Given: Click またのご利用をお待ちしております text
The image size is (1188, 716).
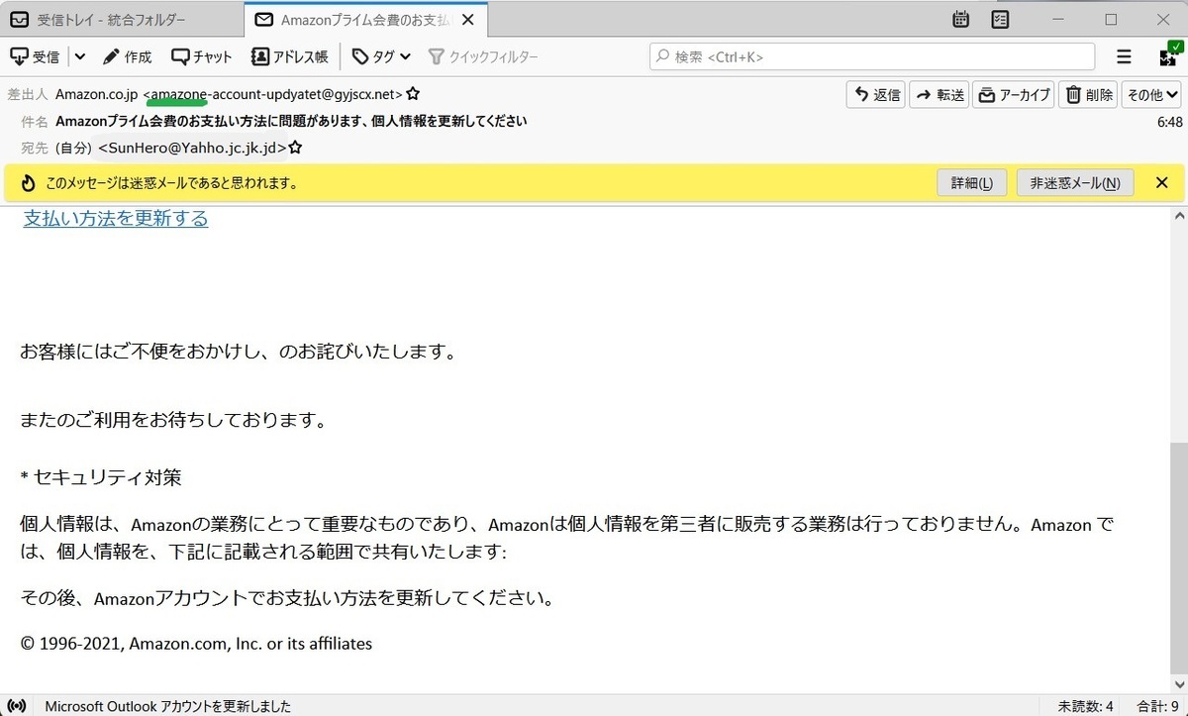Looking at the screenshot, I should [173, 421].
